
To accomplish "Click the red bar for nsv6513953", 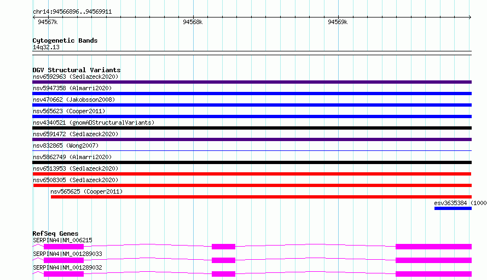I will coord(252,174).
